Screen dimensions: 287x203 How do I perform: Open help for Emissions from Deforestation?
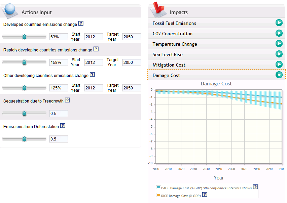tap(63, 126)
